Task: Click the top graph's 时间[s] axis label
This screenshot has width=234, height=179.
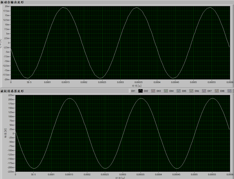Action: point(136,86)
